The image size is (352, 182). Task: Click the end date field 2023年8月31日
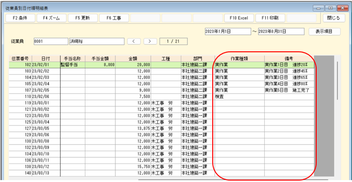[281, 31]
